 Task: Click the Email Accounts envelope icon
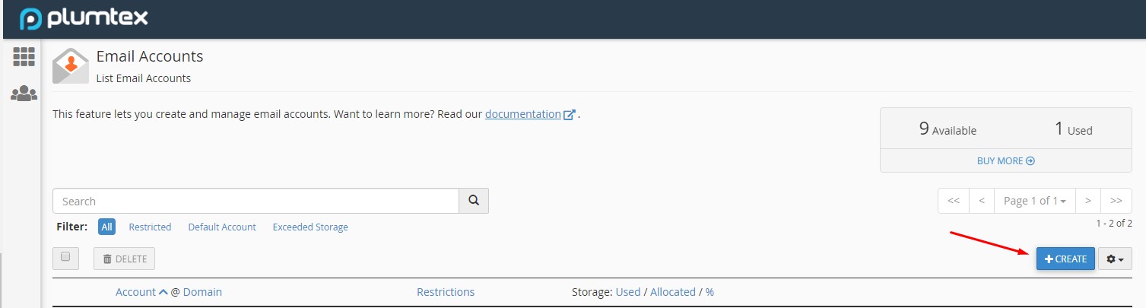71,66
